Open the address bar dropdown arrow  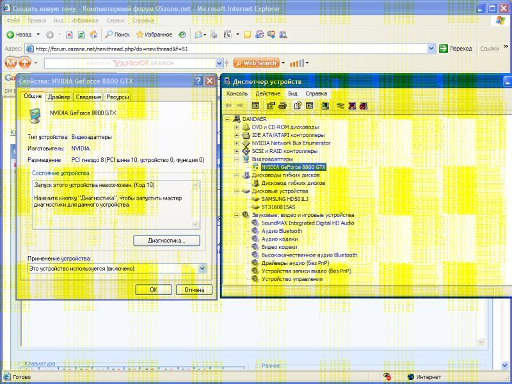[431, 49]
